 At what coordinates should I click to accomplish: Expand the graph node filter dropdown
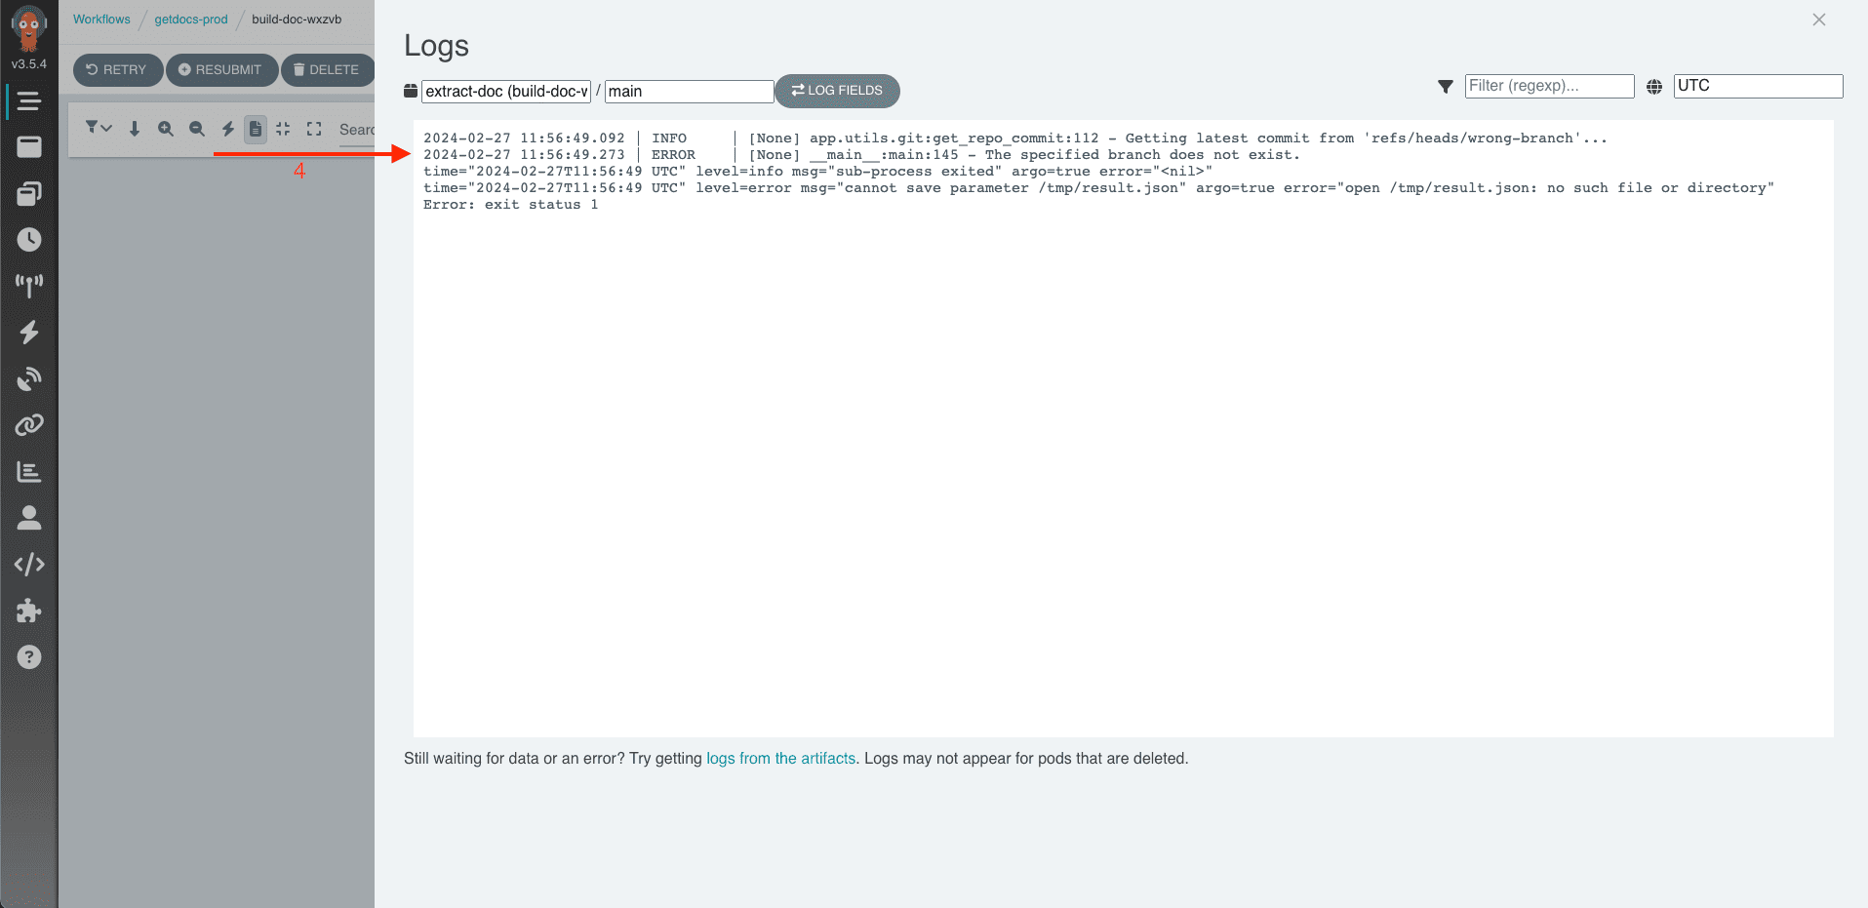pyautogui.click(x=99, y=128)
